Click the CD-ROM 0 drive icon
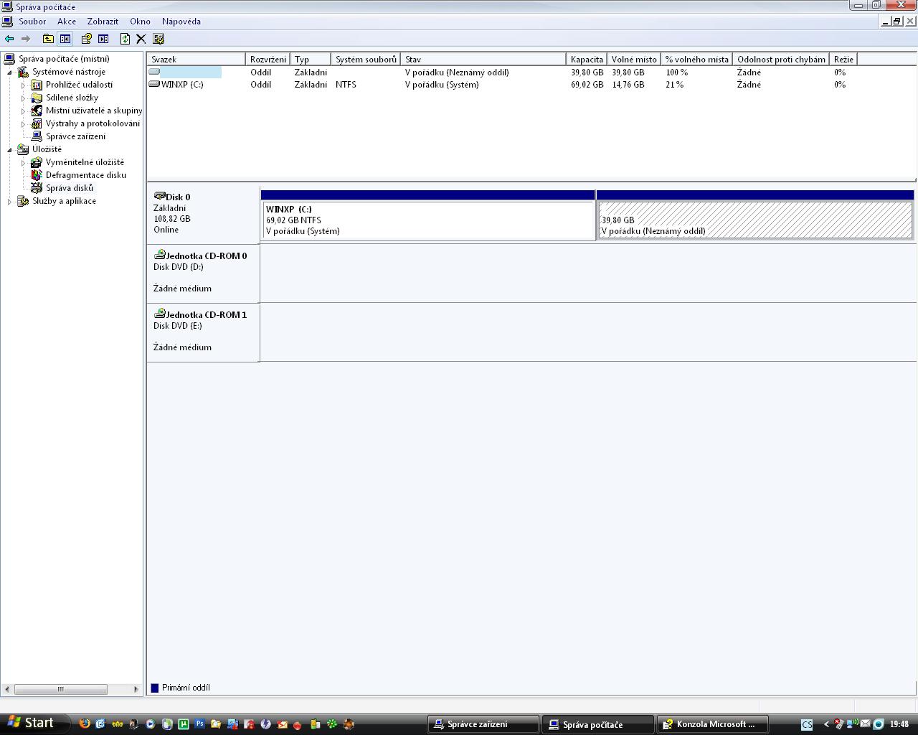Viewport: 918px width, 735px height. (159, 255)
